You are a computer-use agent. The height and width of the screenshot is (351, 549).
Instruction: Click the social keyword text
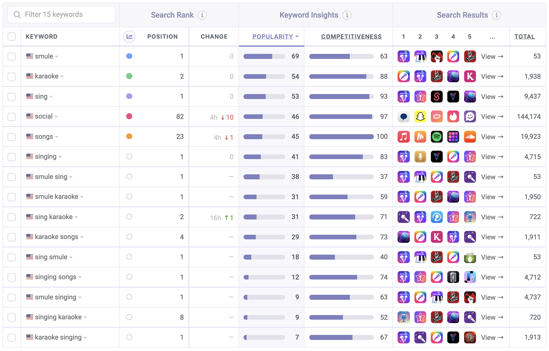tap(44, 116)
